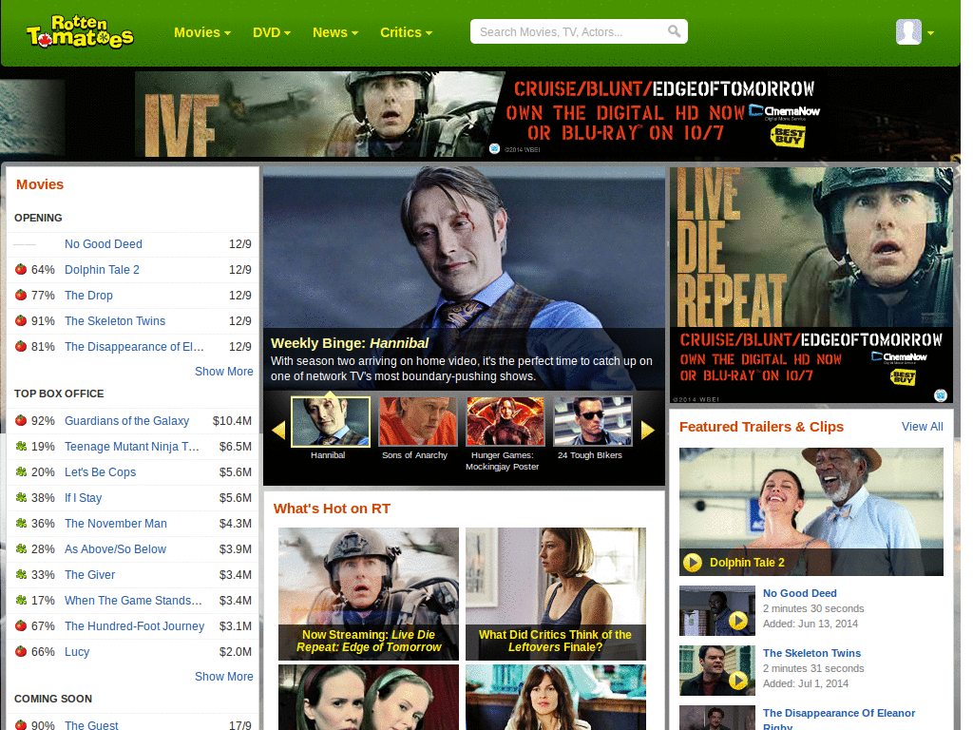Open the Movies menu
The height and width of the screenshot is (730, 973).
coord(202,32)
